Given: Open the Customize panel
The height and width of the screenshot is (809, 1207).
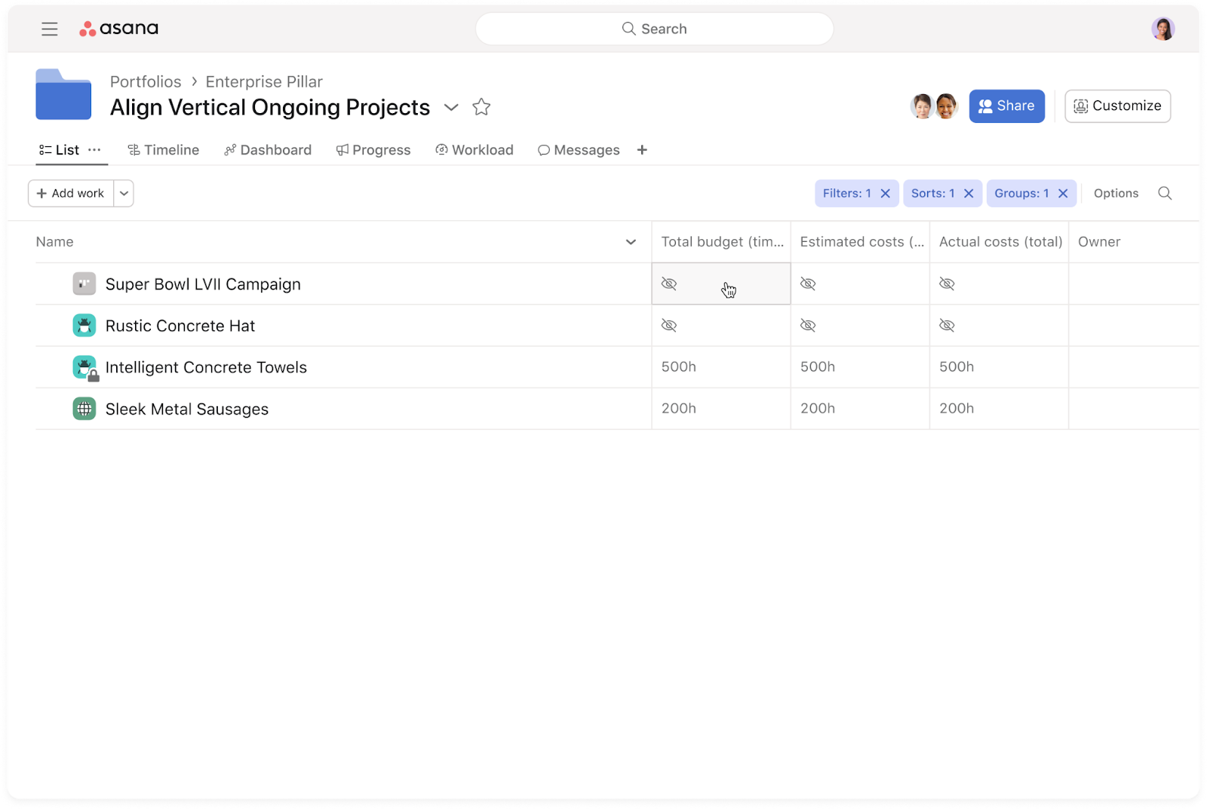Looking at the screenshot, I should tap(1117, 106).
